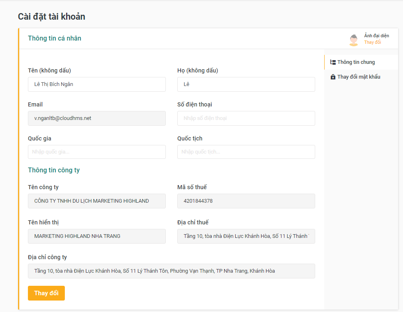Viewport: 403px width, 312px height.
Task: Focus the Tên (không dấu) name field
Action: tap(97, 84)
